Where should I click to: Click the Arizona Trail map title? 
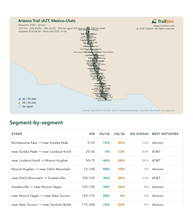pos(47,21)
